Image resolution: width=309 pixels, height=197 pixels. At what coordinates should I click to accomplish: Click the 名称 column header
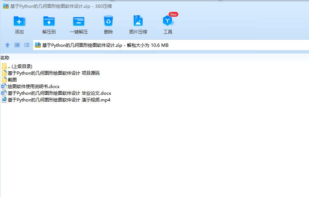coord(5,58)
